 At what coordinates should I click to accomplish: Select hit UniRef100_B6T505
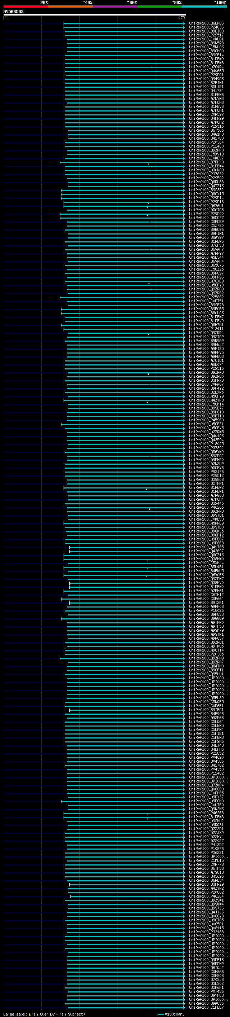click(206, 130)
